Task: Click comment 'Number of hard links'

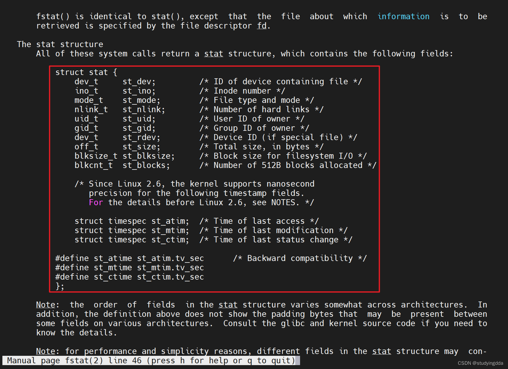Action: [x=262, y=109]
